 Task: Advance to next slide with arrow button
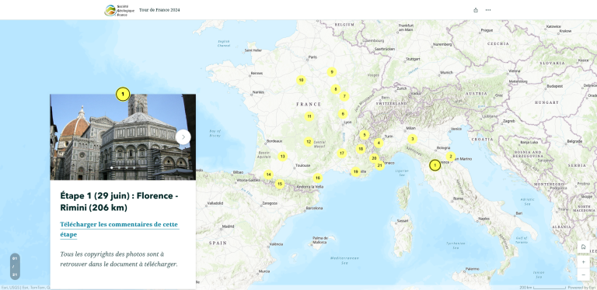coord(183,137)
